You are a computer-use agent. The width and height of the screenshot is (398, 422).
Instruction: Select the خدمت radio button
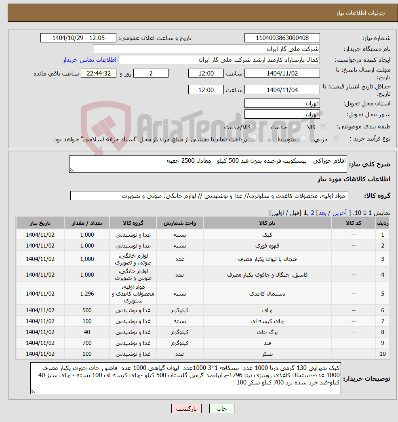294,126
